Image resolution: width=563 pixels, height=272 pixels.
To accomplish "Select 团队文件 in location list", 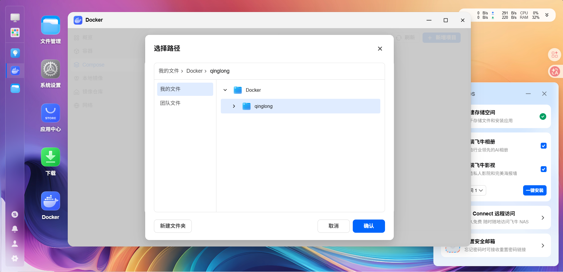I will (x=185, y=103).
